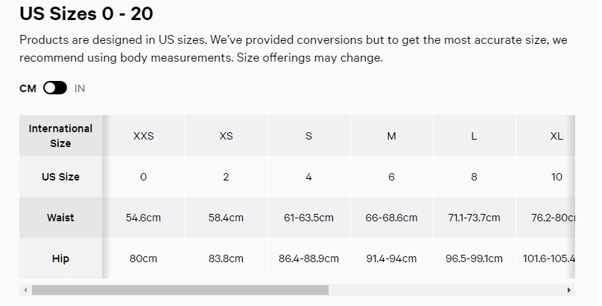Select the Hip row header

(60, 258)
